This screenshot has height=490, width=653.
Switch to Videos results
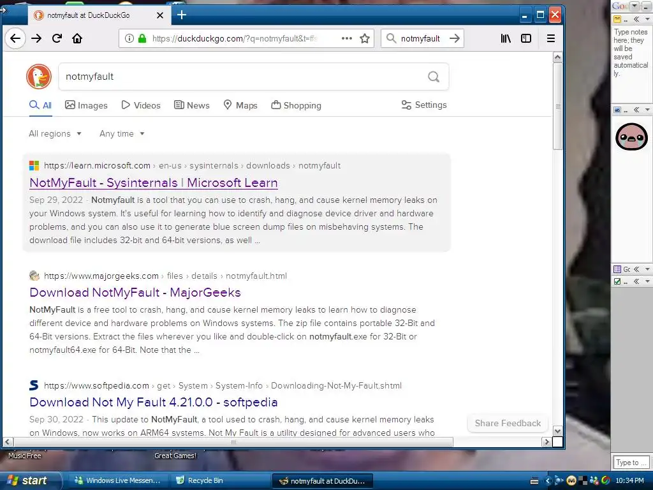tap(141, 105)
